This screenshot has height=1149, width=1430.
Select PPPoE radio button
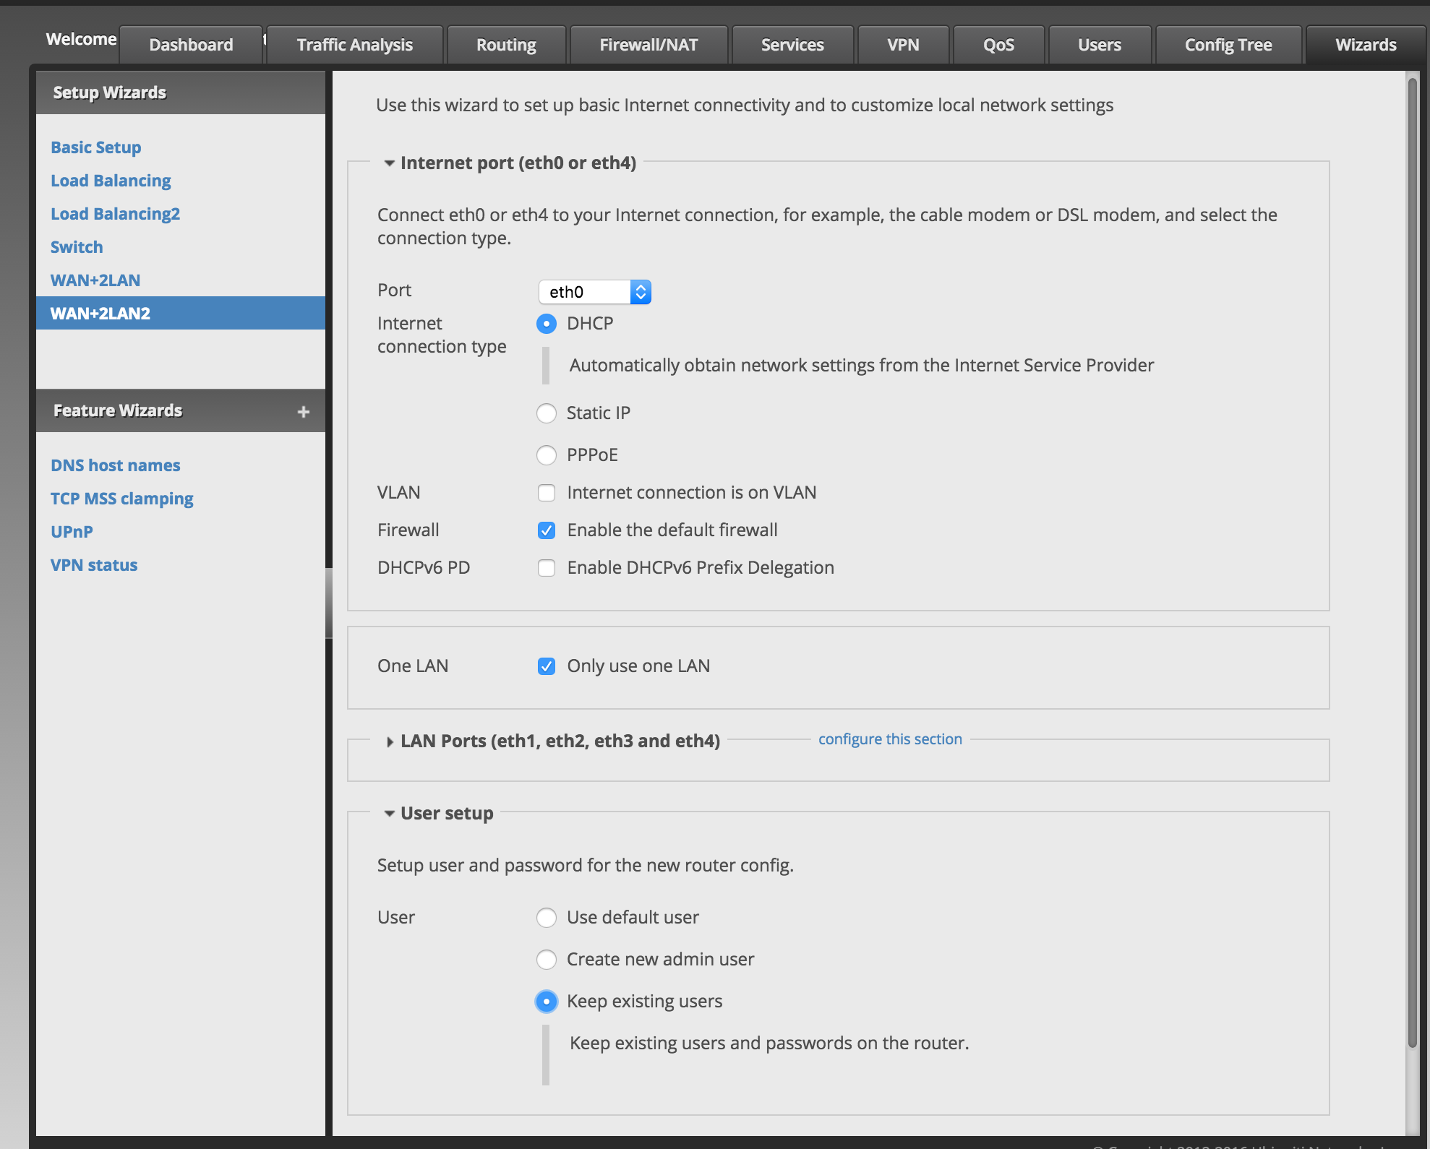546,455
